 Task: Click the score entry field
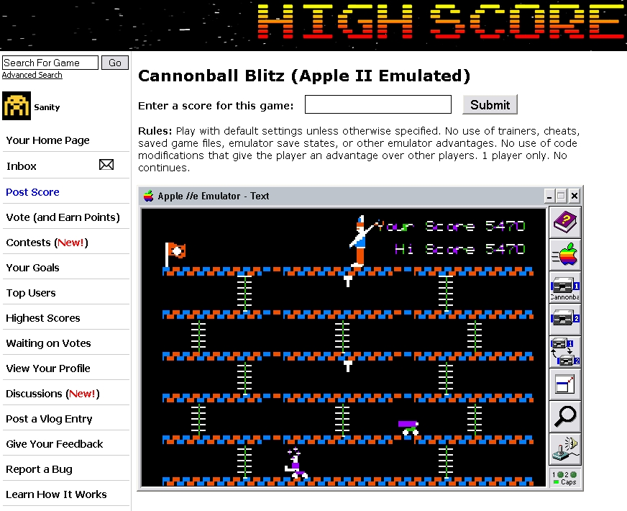coord(377,104)
